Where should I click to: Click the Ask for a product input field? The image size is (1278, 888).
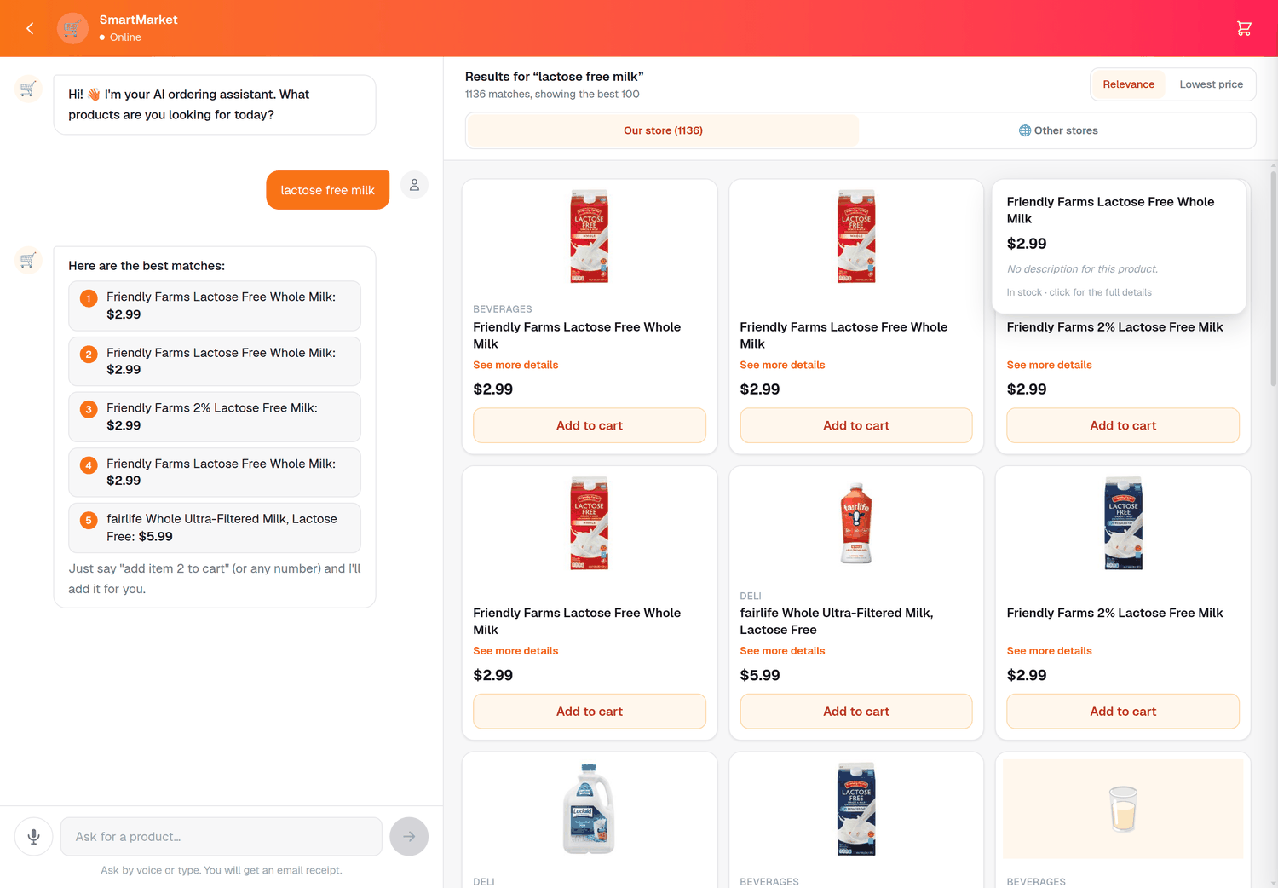click(x=222, y=837)
